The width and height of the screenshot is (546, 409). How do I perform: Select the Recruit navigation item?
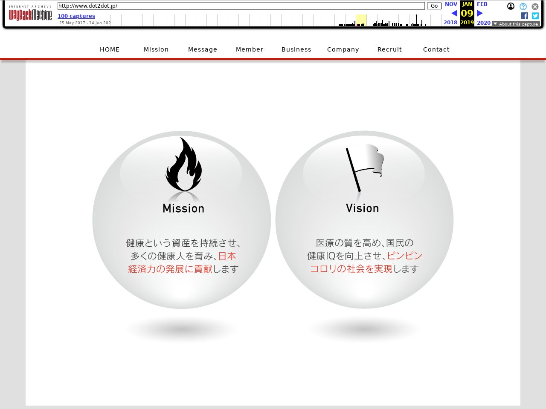(389, 49)
